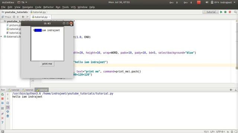238x133 pixels.
Task: Toggle scroll to end in Run console
Action: click(x=8, y=108)
